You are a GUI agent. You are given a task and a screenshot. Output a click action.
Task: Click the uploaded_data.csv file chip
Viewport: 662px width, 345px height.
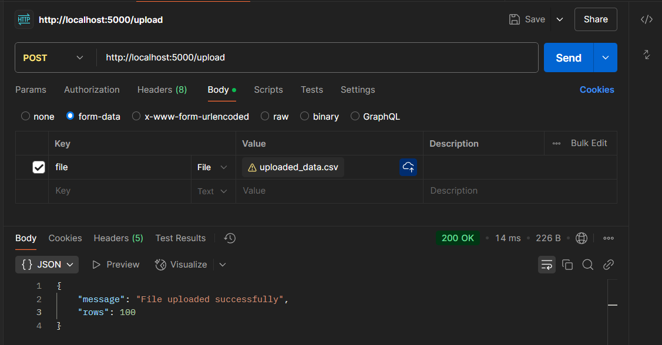pos(293,167)
